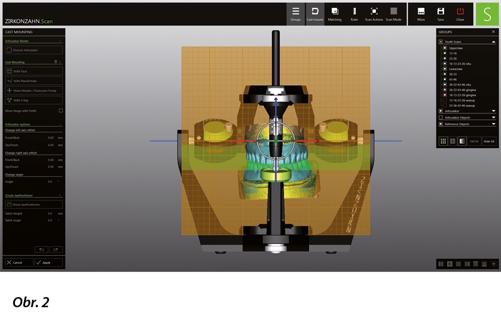Viewport: 501px width, 320px height.
Task: Select 33-36-43-46-waxup scan row
Action: pyautogui.click(x=462, y=106)
